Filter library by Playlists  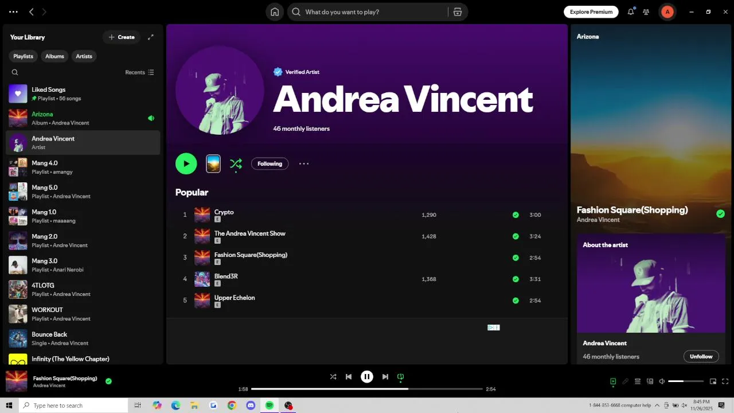[24, 56]
